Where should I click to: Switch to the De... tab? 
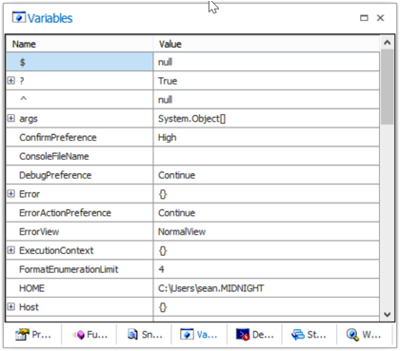tap(255, 335)
